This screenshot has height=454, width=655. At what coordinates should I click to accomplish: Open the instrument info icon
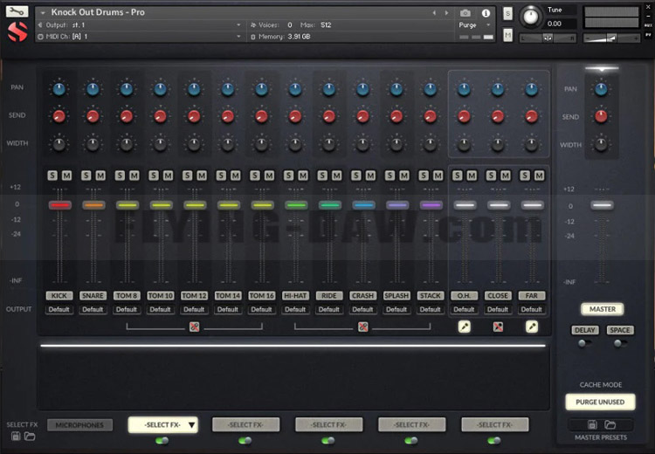point(486,13)
